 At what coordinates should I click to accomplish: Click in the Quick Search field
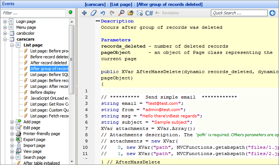coord(238,13)
